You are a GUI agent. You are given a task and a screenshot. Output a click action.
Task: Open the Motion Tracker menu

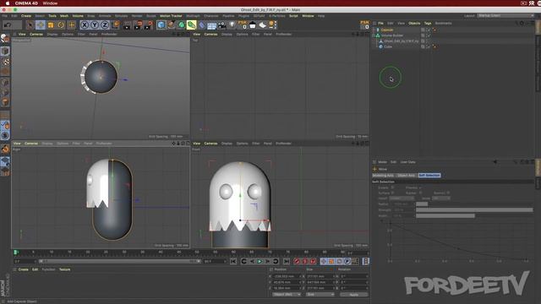click(x=171, y=16)
